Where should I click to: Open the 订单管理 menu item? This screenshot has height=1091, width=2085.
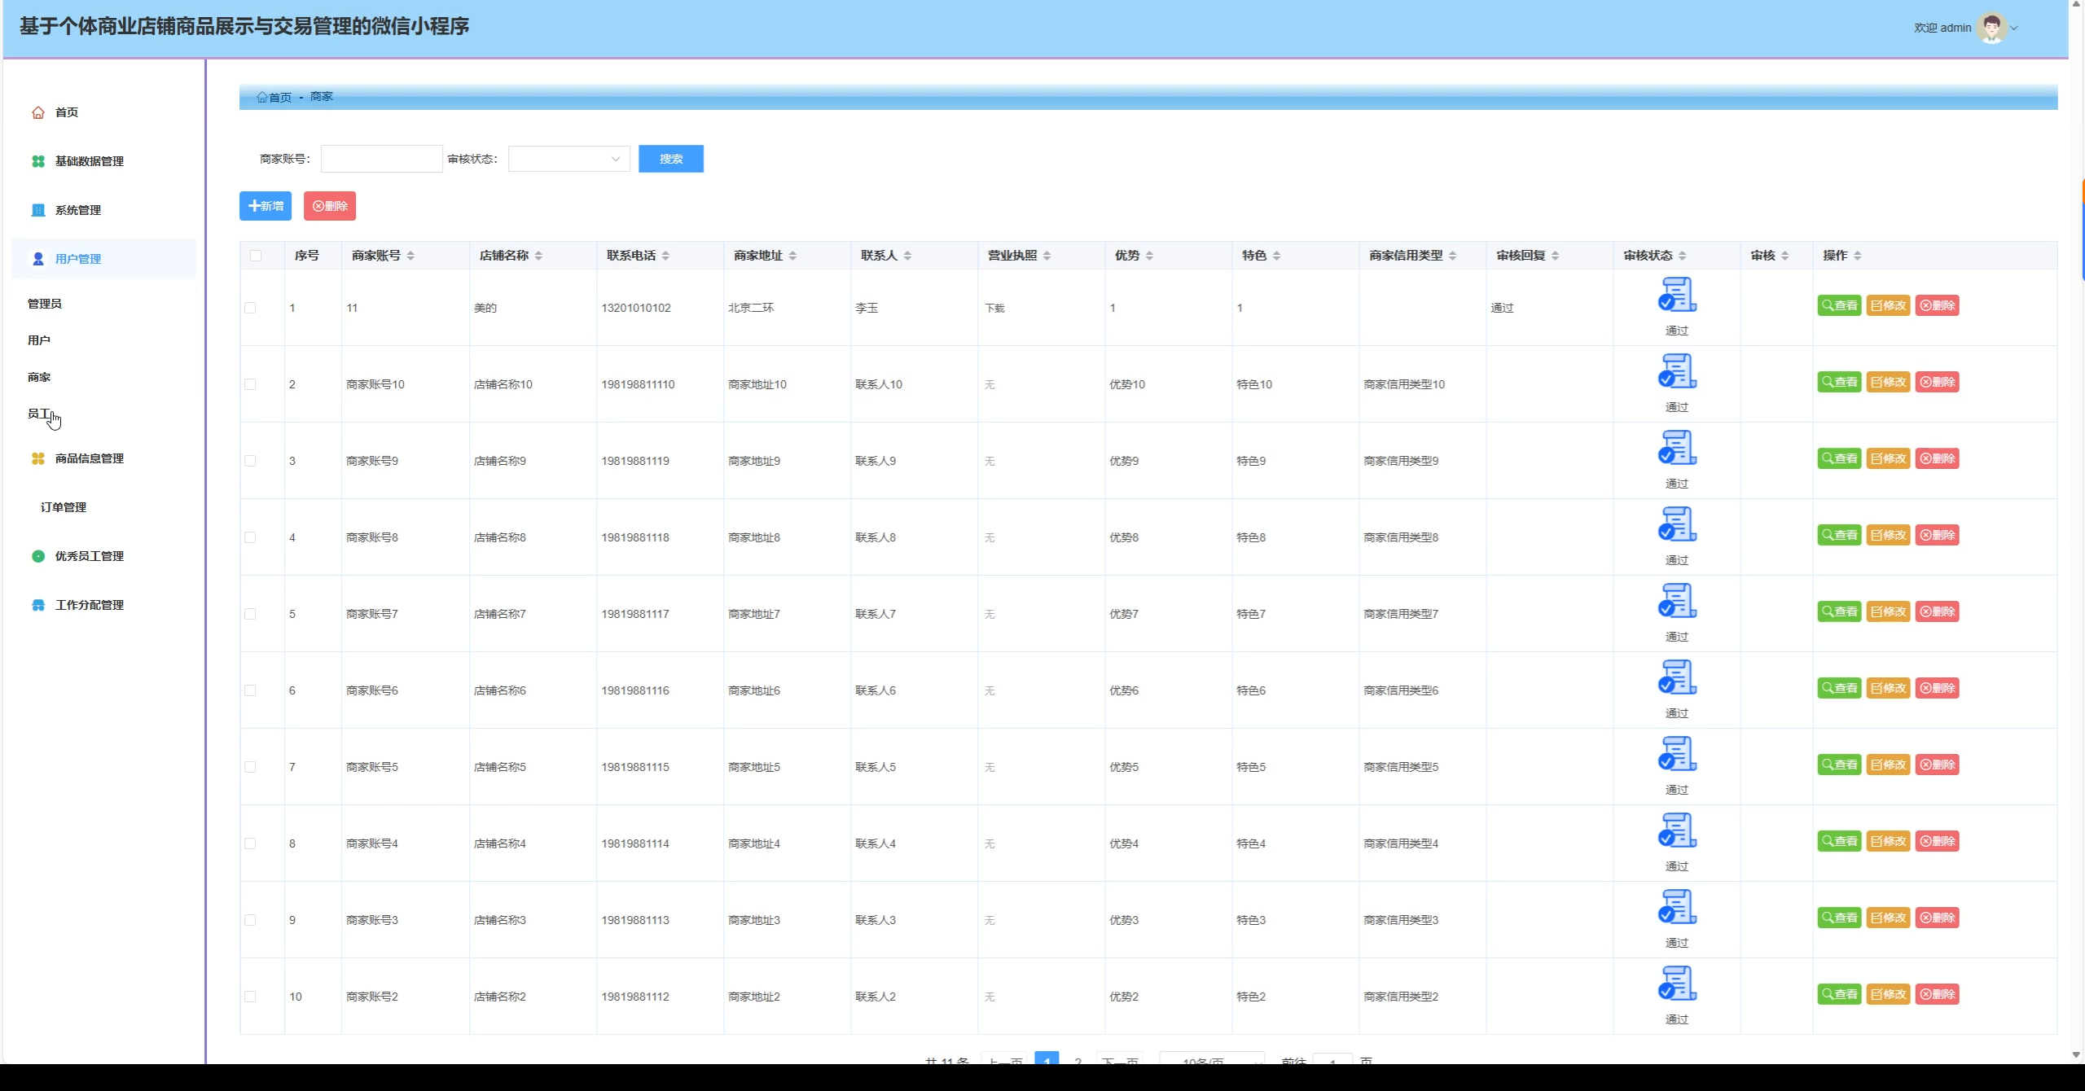(x=64, y=507)
